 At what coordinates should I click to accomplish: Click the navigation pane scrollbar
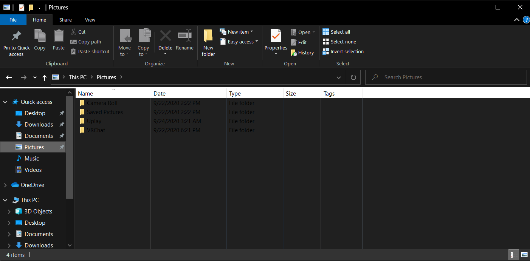point(70,147)
